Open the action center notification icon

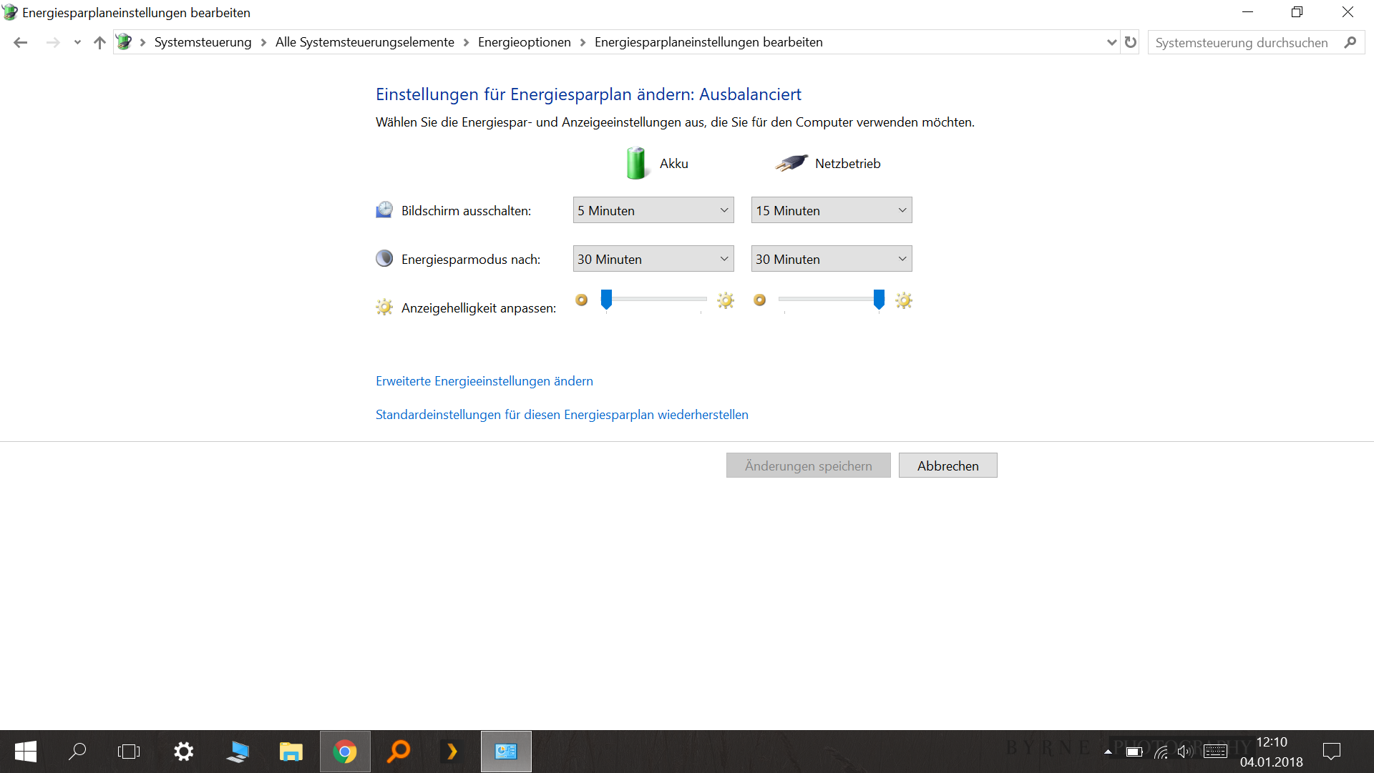(1332, 752)
